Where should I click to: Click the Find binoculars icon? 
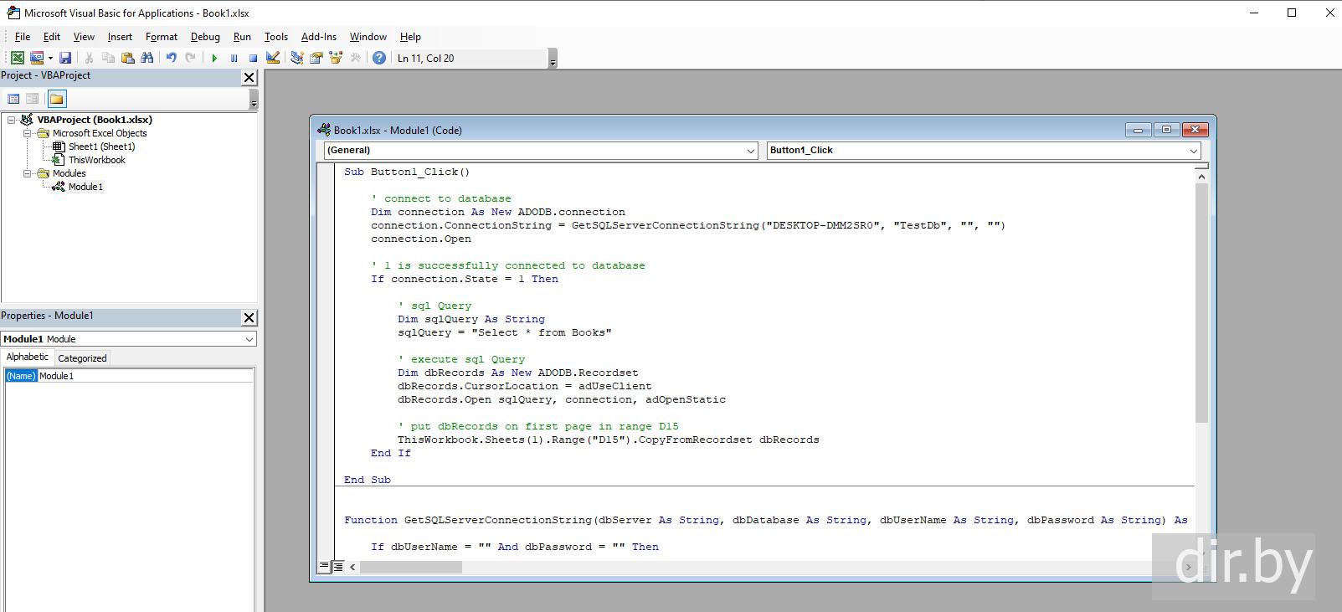pyautogui.click(x=147, y=58)
